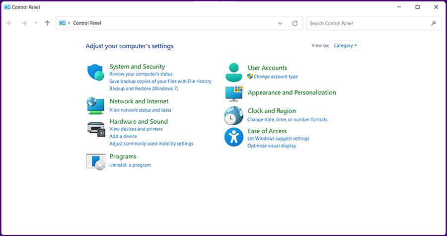Image resolution: width=447 pixels, height=236 pixels.
Task: Click the User Accounts person icon
Action: 233,72
